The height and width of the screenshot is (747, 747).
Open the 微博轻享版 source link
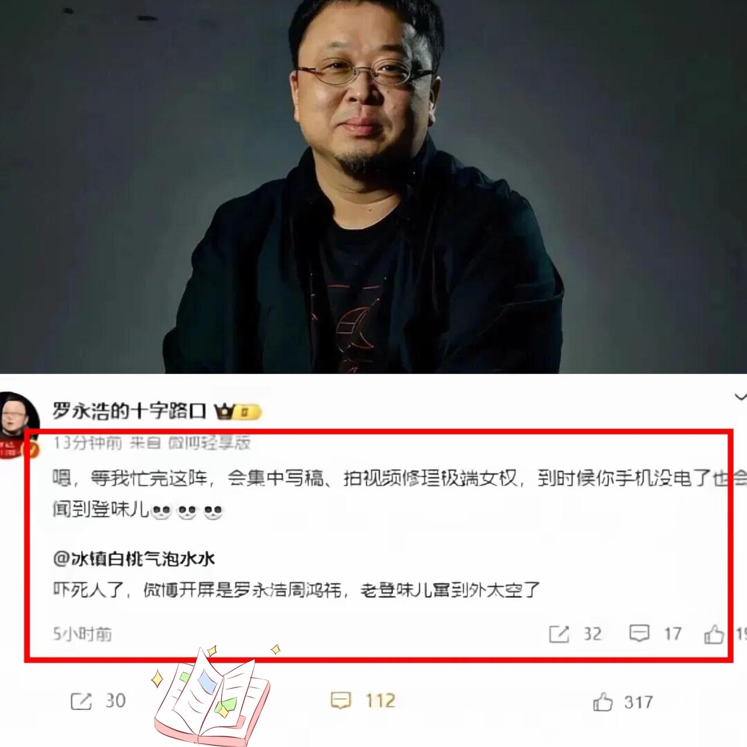click(210, 444)
